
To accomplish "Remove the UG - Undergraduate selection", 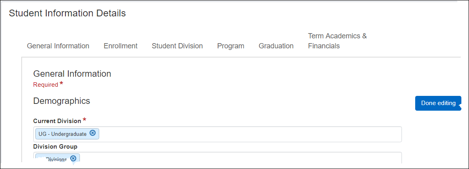I will click(x=93, y=133).
